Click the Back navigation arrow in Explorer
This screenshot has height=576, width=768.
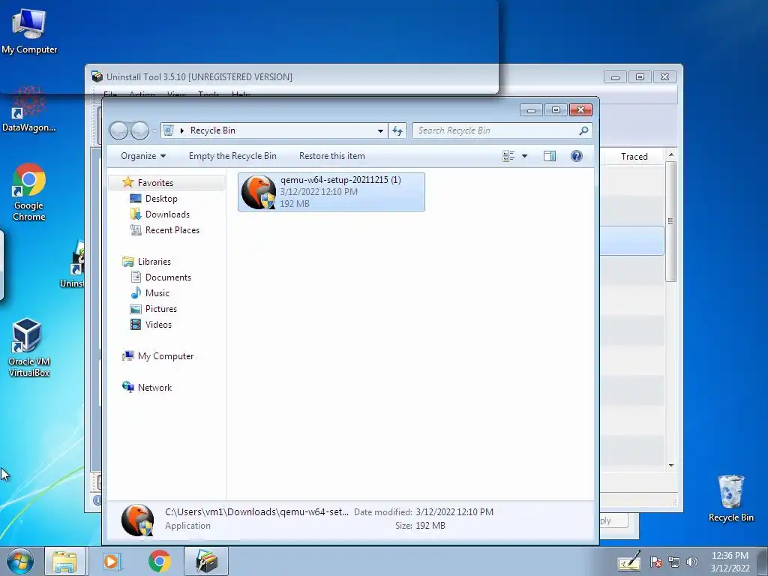pyautogui.click(x=119, y=130)
